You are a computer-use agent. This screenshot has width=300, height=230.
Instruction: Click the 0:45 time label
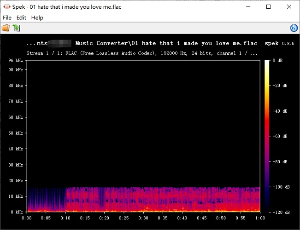(202, 218)
